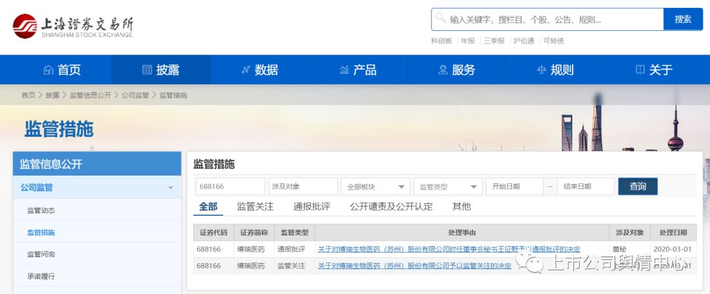Open 监管问询 in the sidebar
Screen dimensions: 710x294
pos(41,254)
